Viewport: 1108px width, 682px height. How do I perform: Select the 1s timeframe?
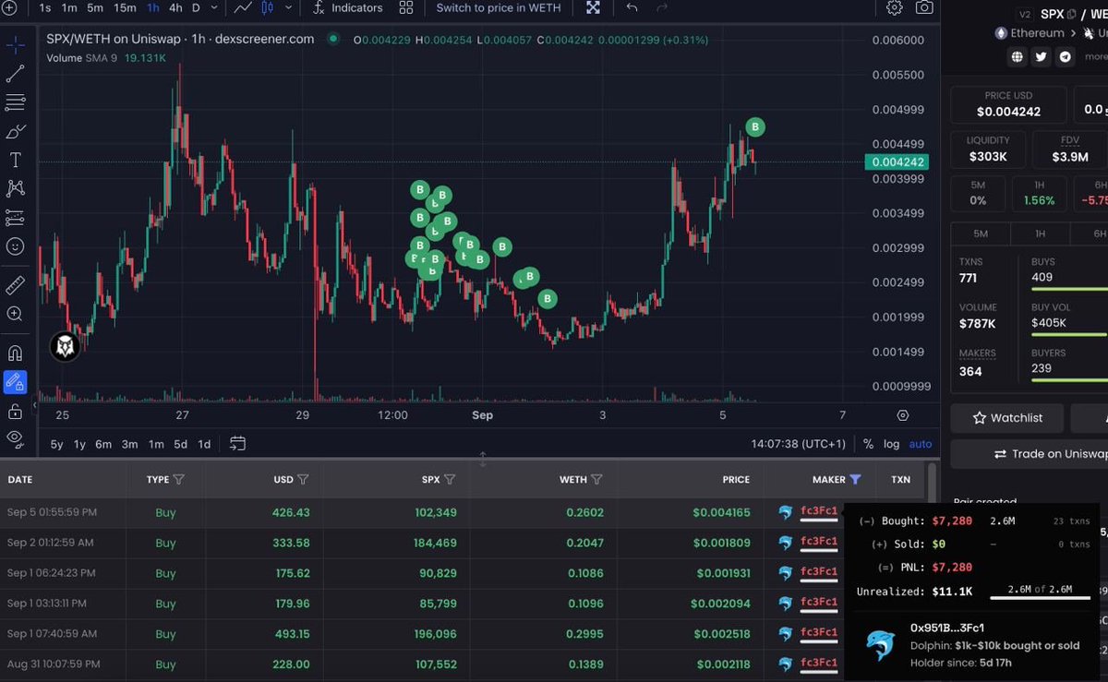45,8
